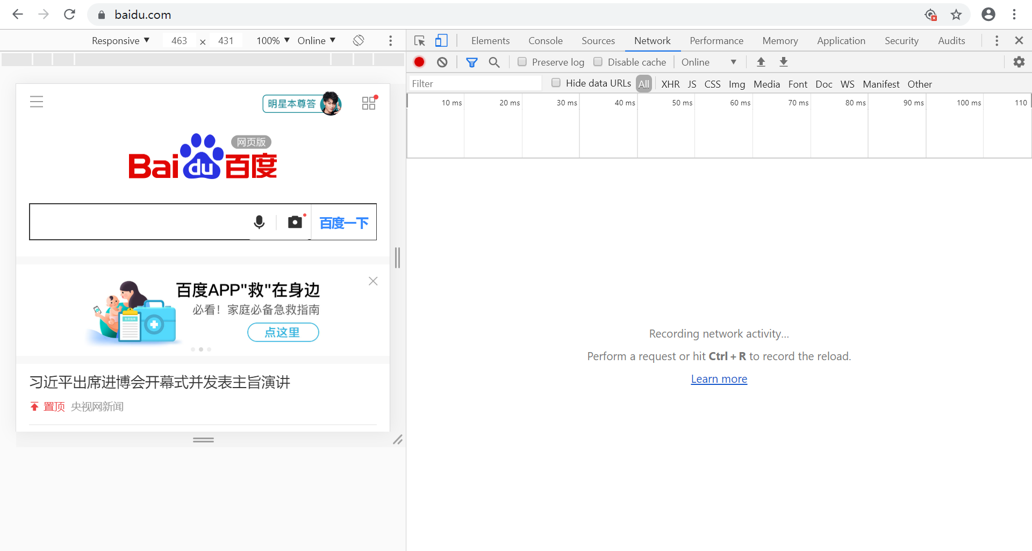
Task: Enable Disable cache checkbox
Action: pos(598,62)
